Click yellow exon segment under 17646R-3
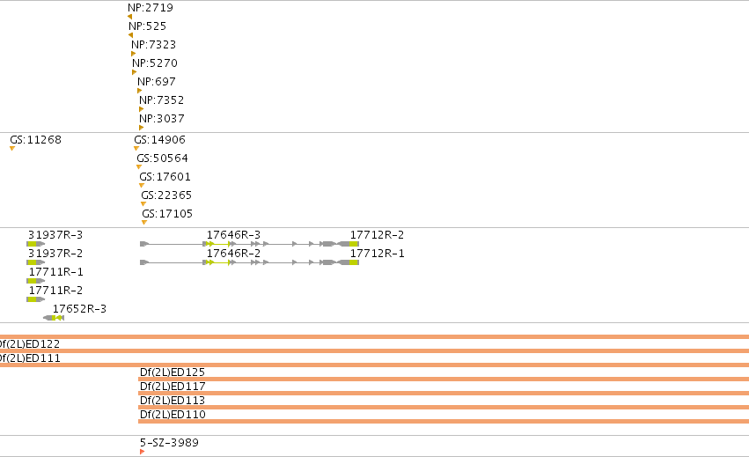The width and height of the screenshot is (749, 457). tap(219, 244)
